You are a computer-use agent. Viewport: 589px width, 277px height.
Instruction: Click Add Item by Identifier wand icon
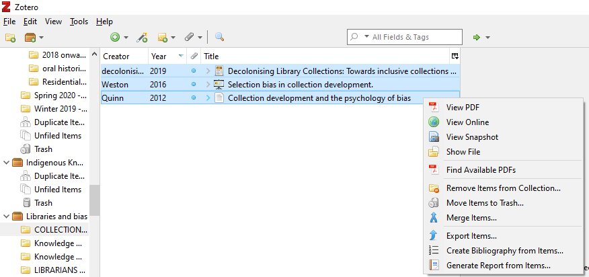[142, 37]
